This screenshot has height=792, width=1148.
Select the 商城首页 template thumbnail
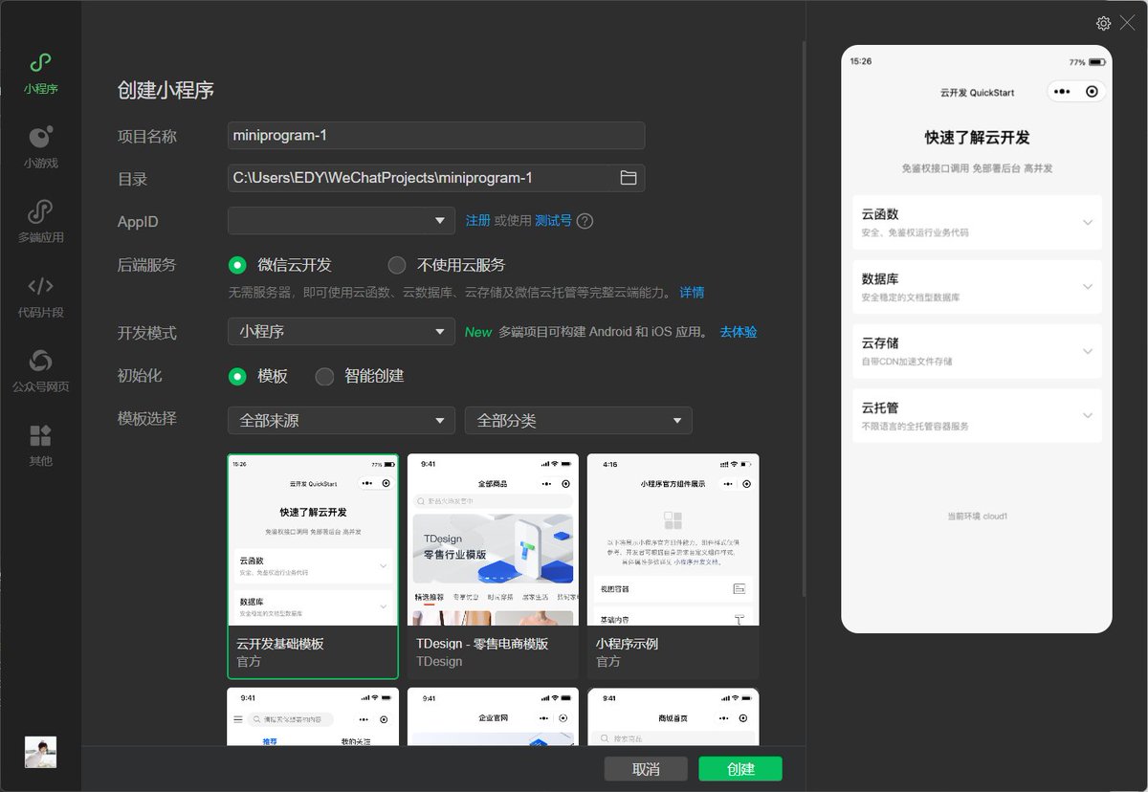click(673, 716)
